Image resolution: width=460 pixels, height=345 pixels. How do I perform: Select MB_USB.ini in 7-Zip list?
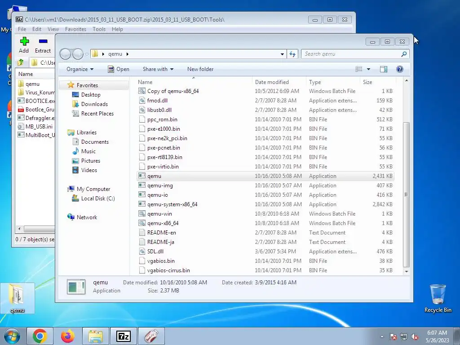click(x=36, y=126)
